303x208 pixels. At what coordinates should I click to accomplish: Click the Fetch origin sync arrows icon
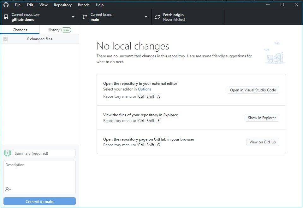[157, 17]
